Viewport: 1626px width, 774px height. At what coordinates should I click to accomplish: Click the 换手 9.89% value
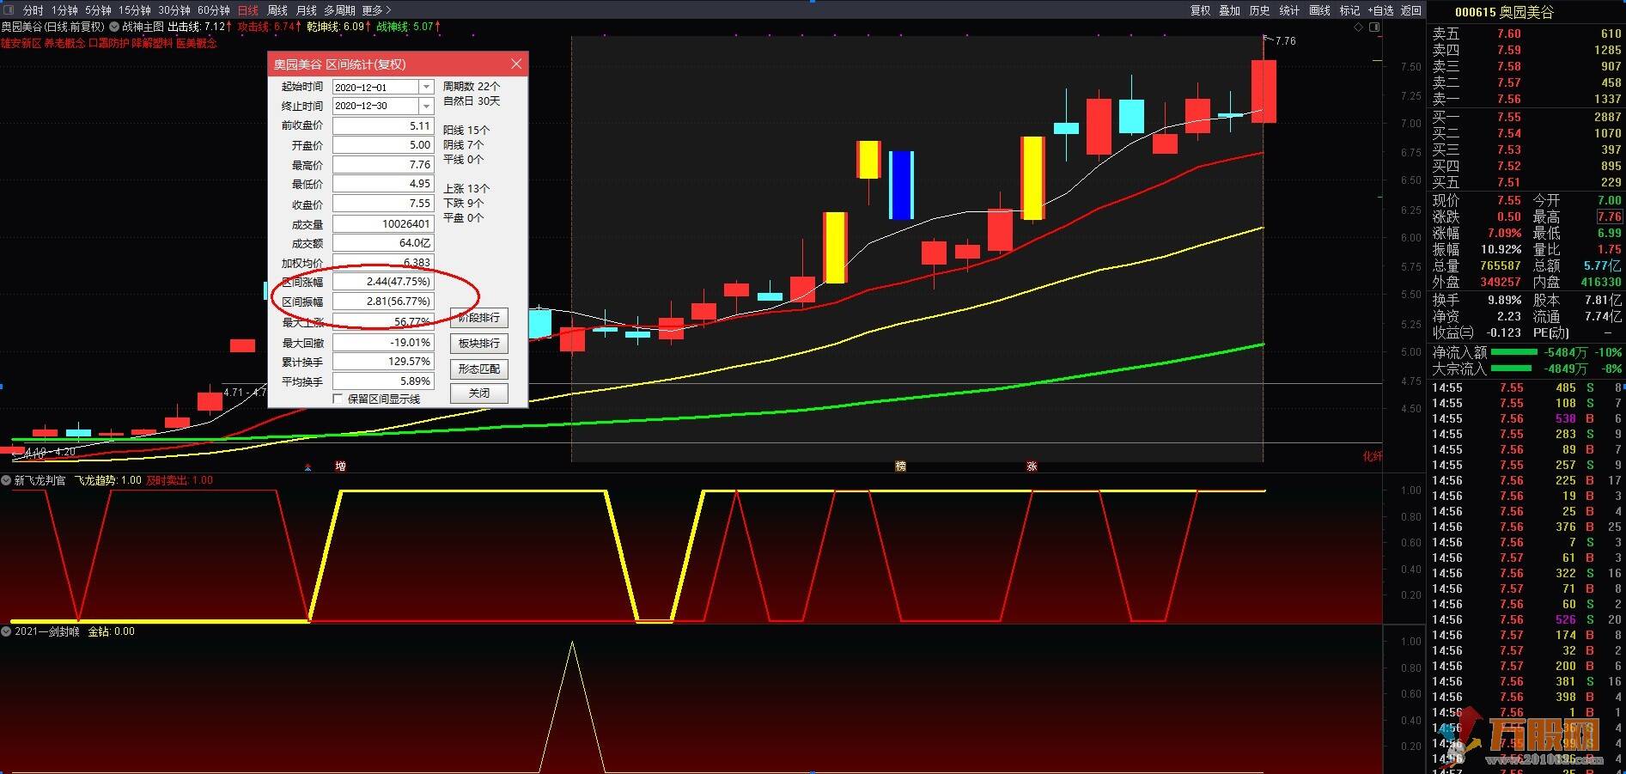click(1504, 300)
